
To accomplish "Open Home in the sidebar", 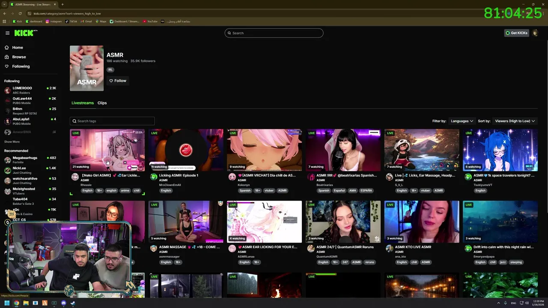I will [x=18, y=47].
